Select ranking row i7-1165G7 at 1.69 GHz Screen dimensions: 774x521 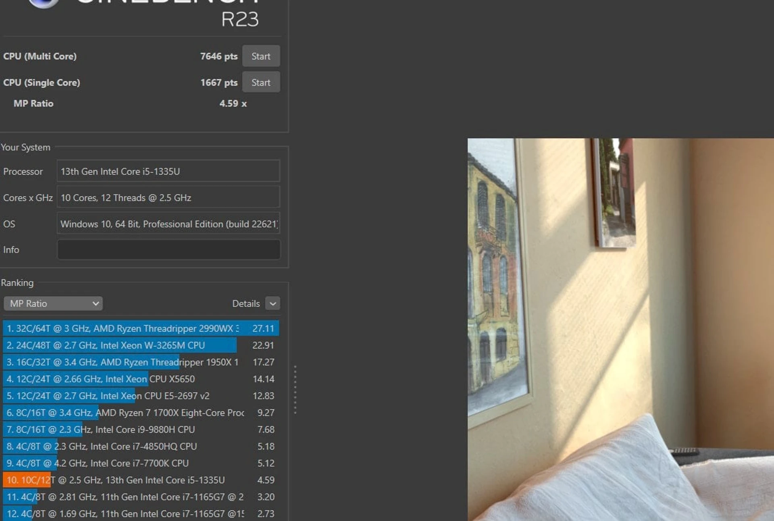click(141, 514)
